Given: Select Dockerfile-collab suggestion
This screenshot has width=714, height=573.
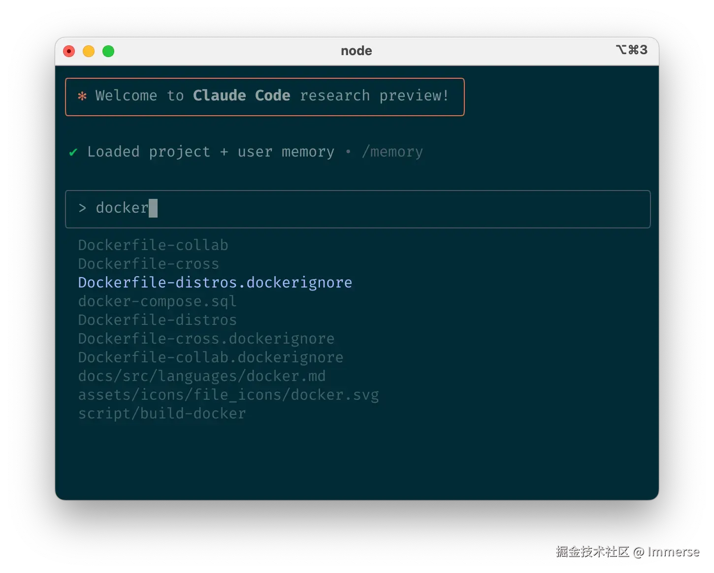Looking at the screenshot, I should click(153, 245).
